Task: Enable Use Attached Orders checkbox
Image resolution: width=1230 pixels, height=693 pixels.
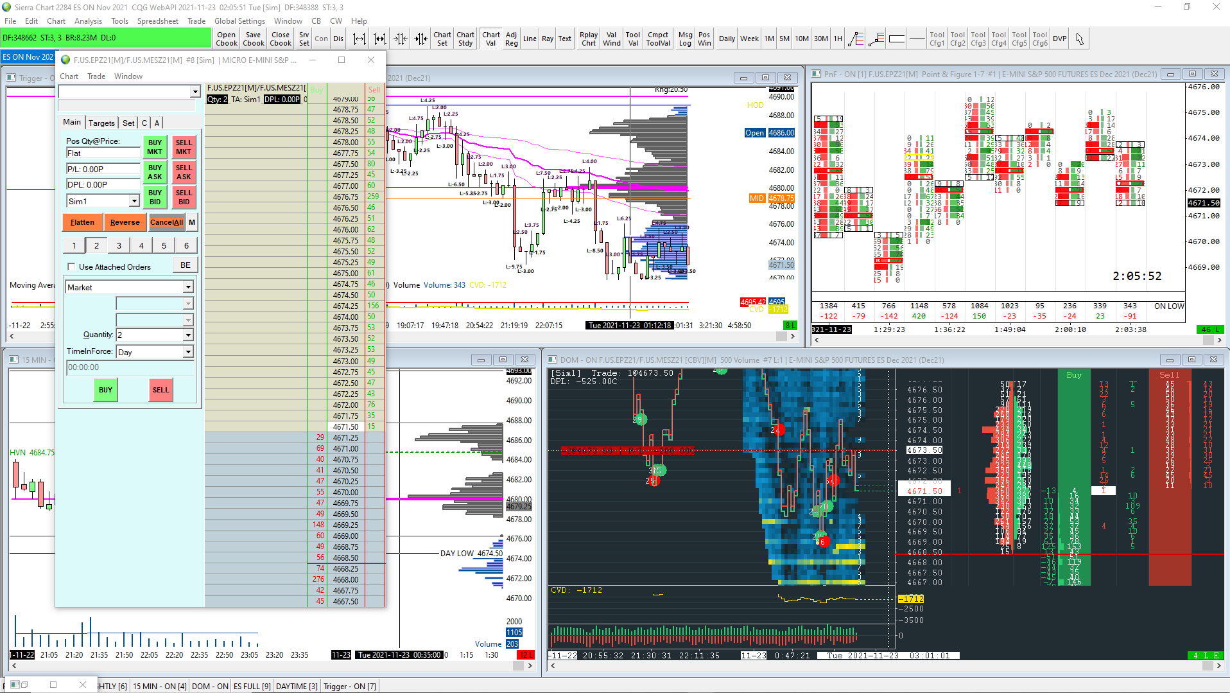Action: point(71,267)
